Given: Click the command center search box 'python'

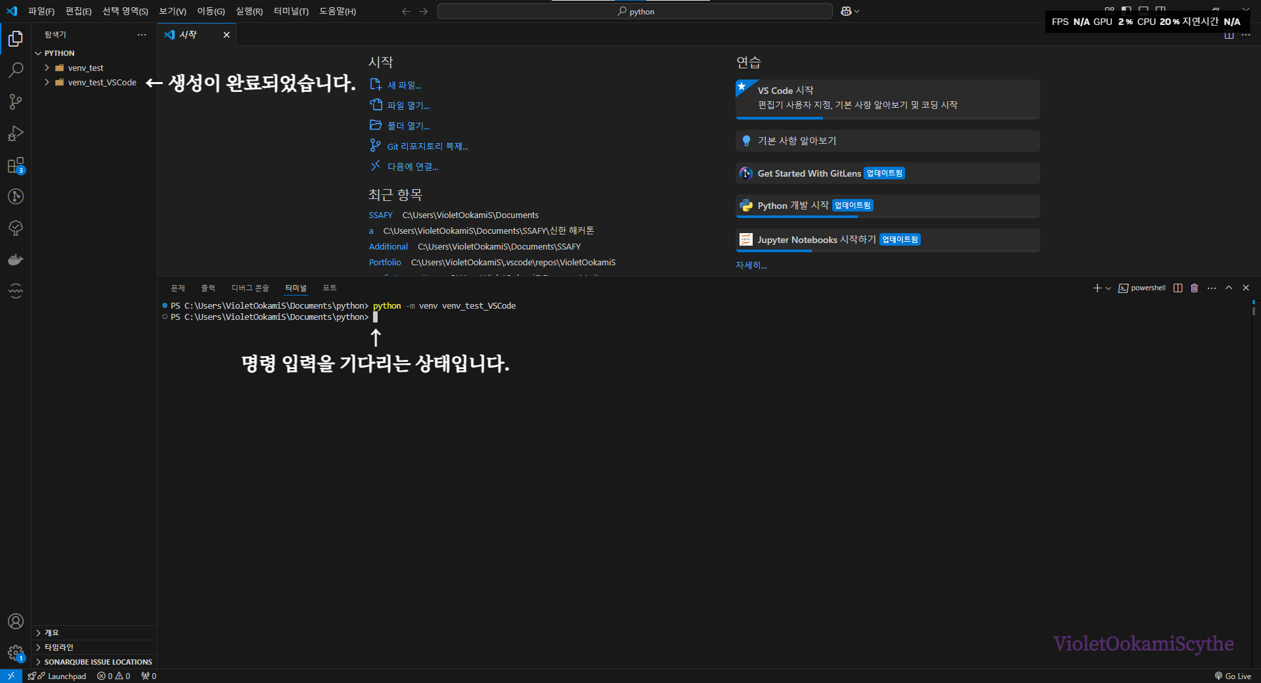Looking at the screenshot, I should [635, 11].
